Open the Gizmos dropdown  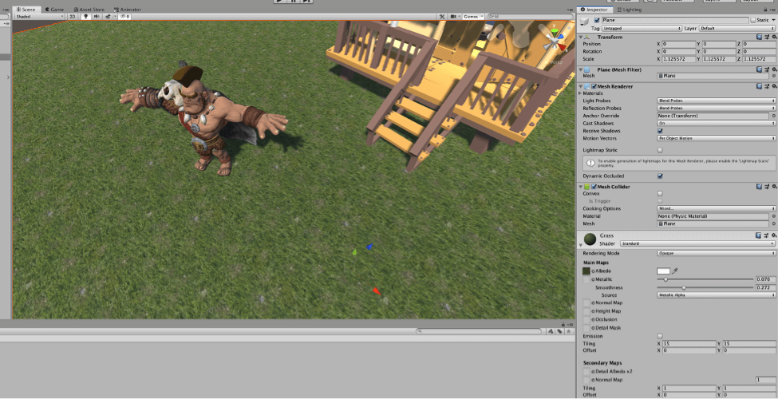(x=472, y=17)
